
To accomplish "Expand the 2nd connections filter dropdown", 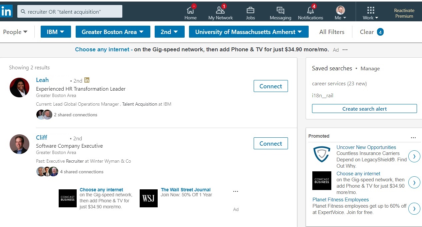I will pyautogui.click(x=170, y=32).
